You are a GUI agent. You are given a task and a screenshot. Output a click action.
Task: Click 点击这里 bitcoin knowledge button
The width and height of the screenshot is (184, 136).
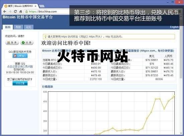pyautogui.click(x=20, y=83)
